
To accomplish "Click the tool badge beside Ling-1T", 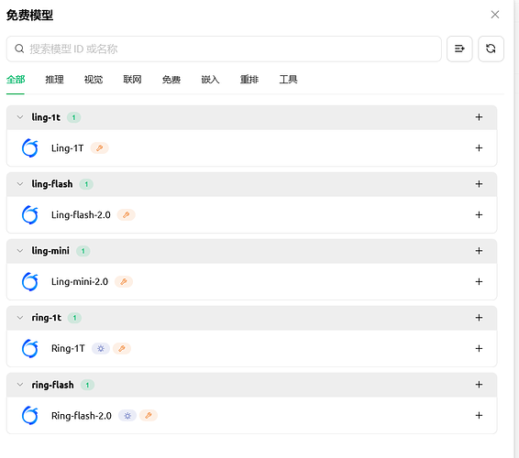I will coord(100,147).
